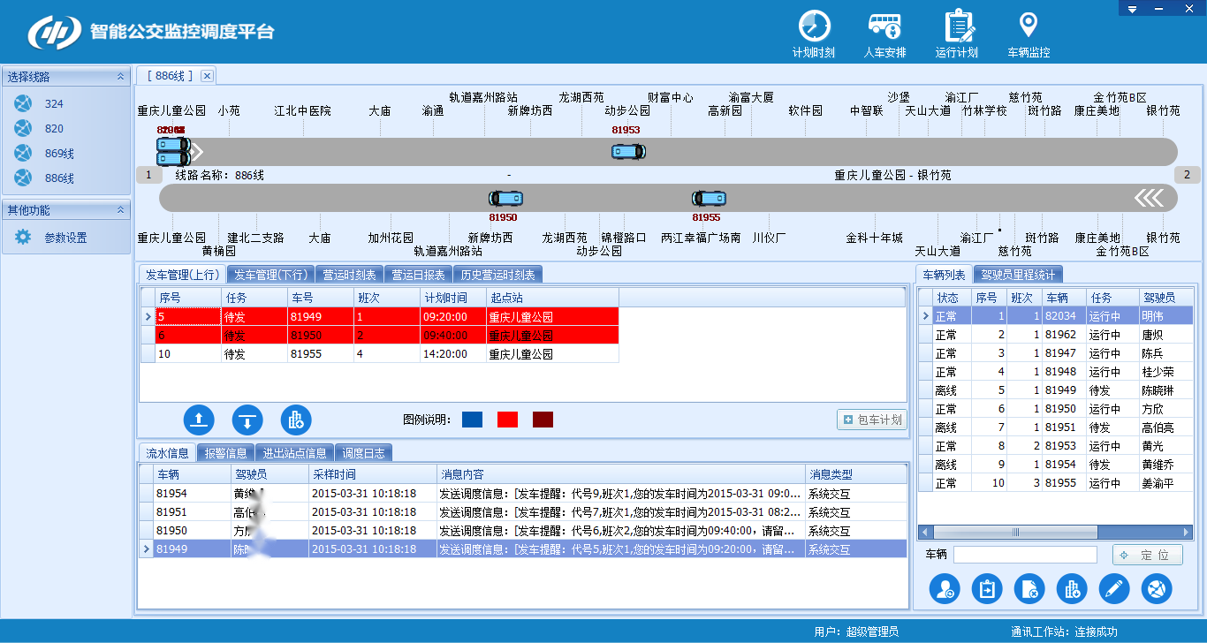Collapse the 选择线路 panel
Screen dimensions: 1207x643
120,77
